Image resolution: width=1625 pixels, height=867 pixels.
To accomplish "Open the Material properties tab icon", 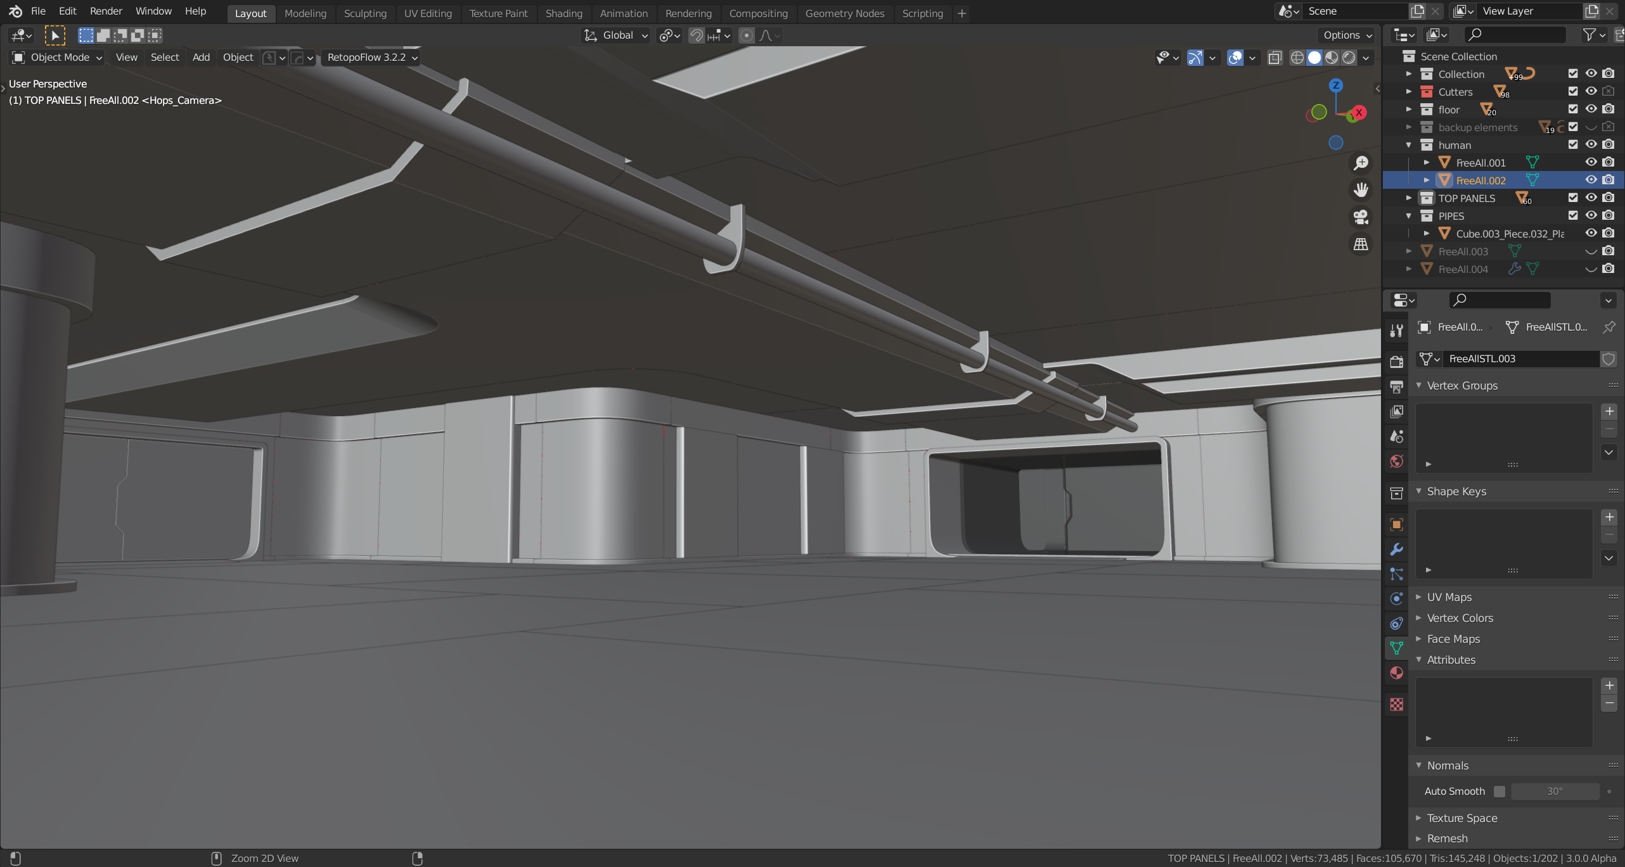I will click(1396, 673).
